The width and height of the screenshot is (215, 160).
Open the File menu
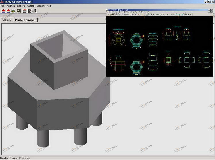(x=3, y=6)
